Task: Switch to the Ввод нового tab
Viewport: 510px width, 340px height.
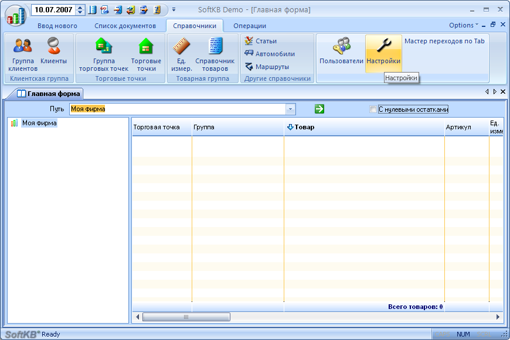Action: click(57, 26)
